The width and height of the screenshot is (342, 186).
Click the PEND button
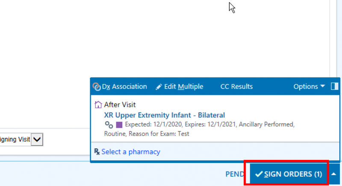[x=235, y=174]
